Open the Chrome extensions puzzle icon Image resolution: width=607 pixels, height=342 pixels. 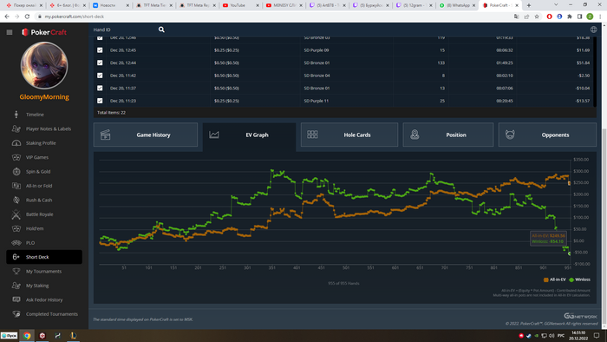(570, 16)
